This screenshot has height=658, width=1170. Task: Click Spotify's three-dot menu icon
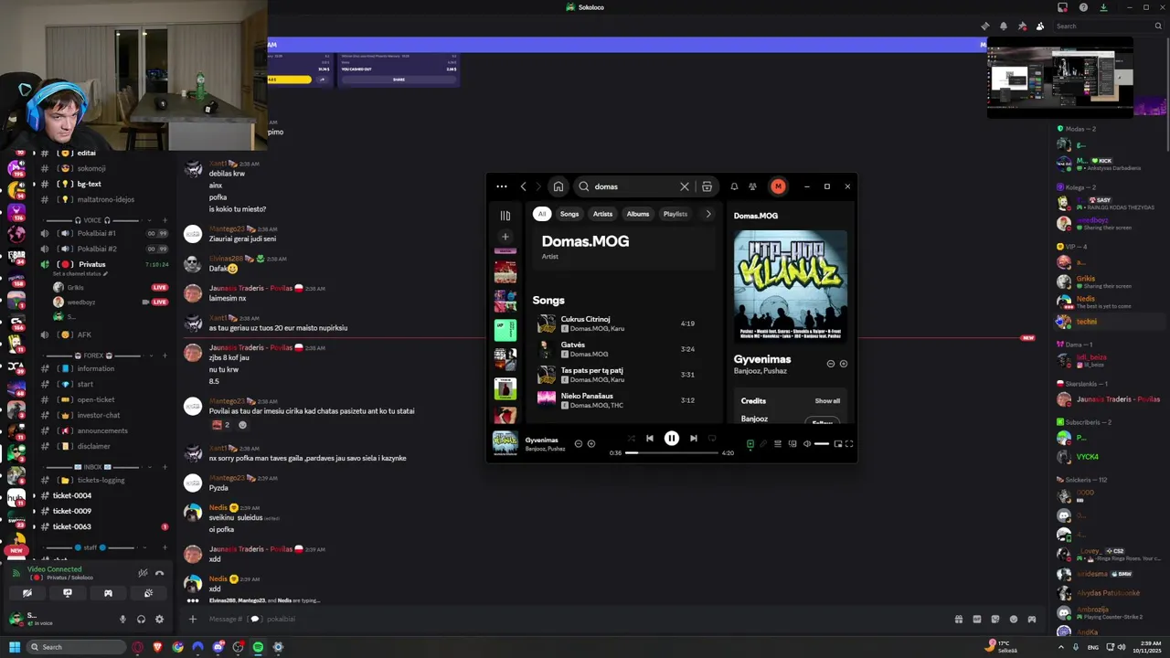pyautogui.click(x=502, y=186)
